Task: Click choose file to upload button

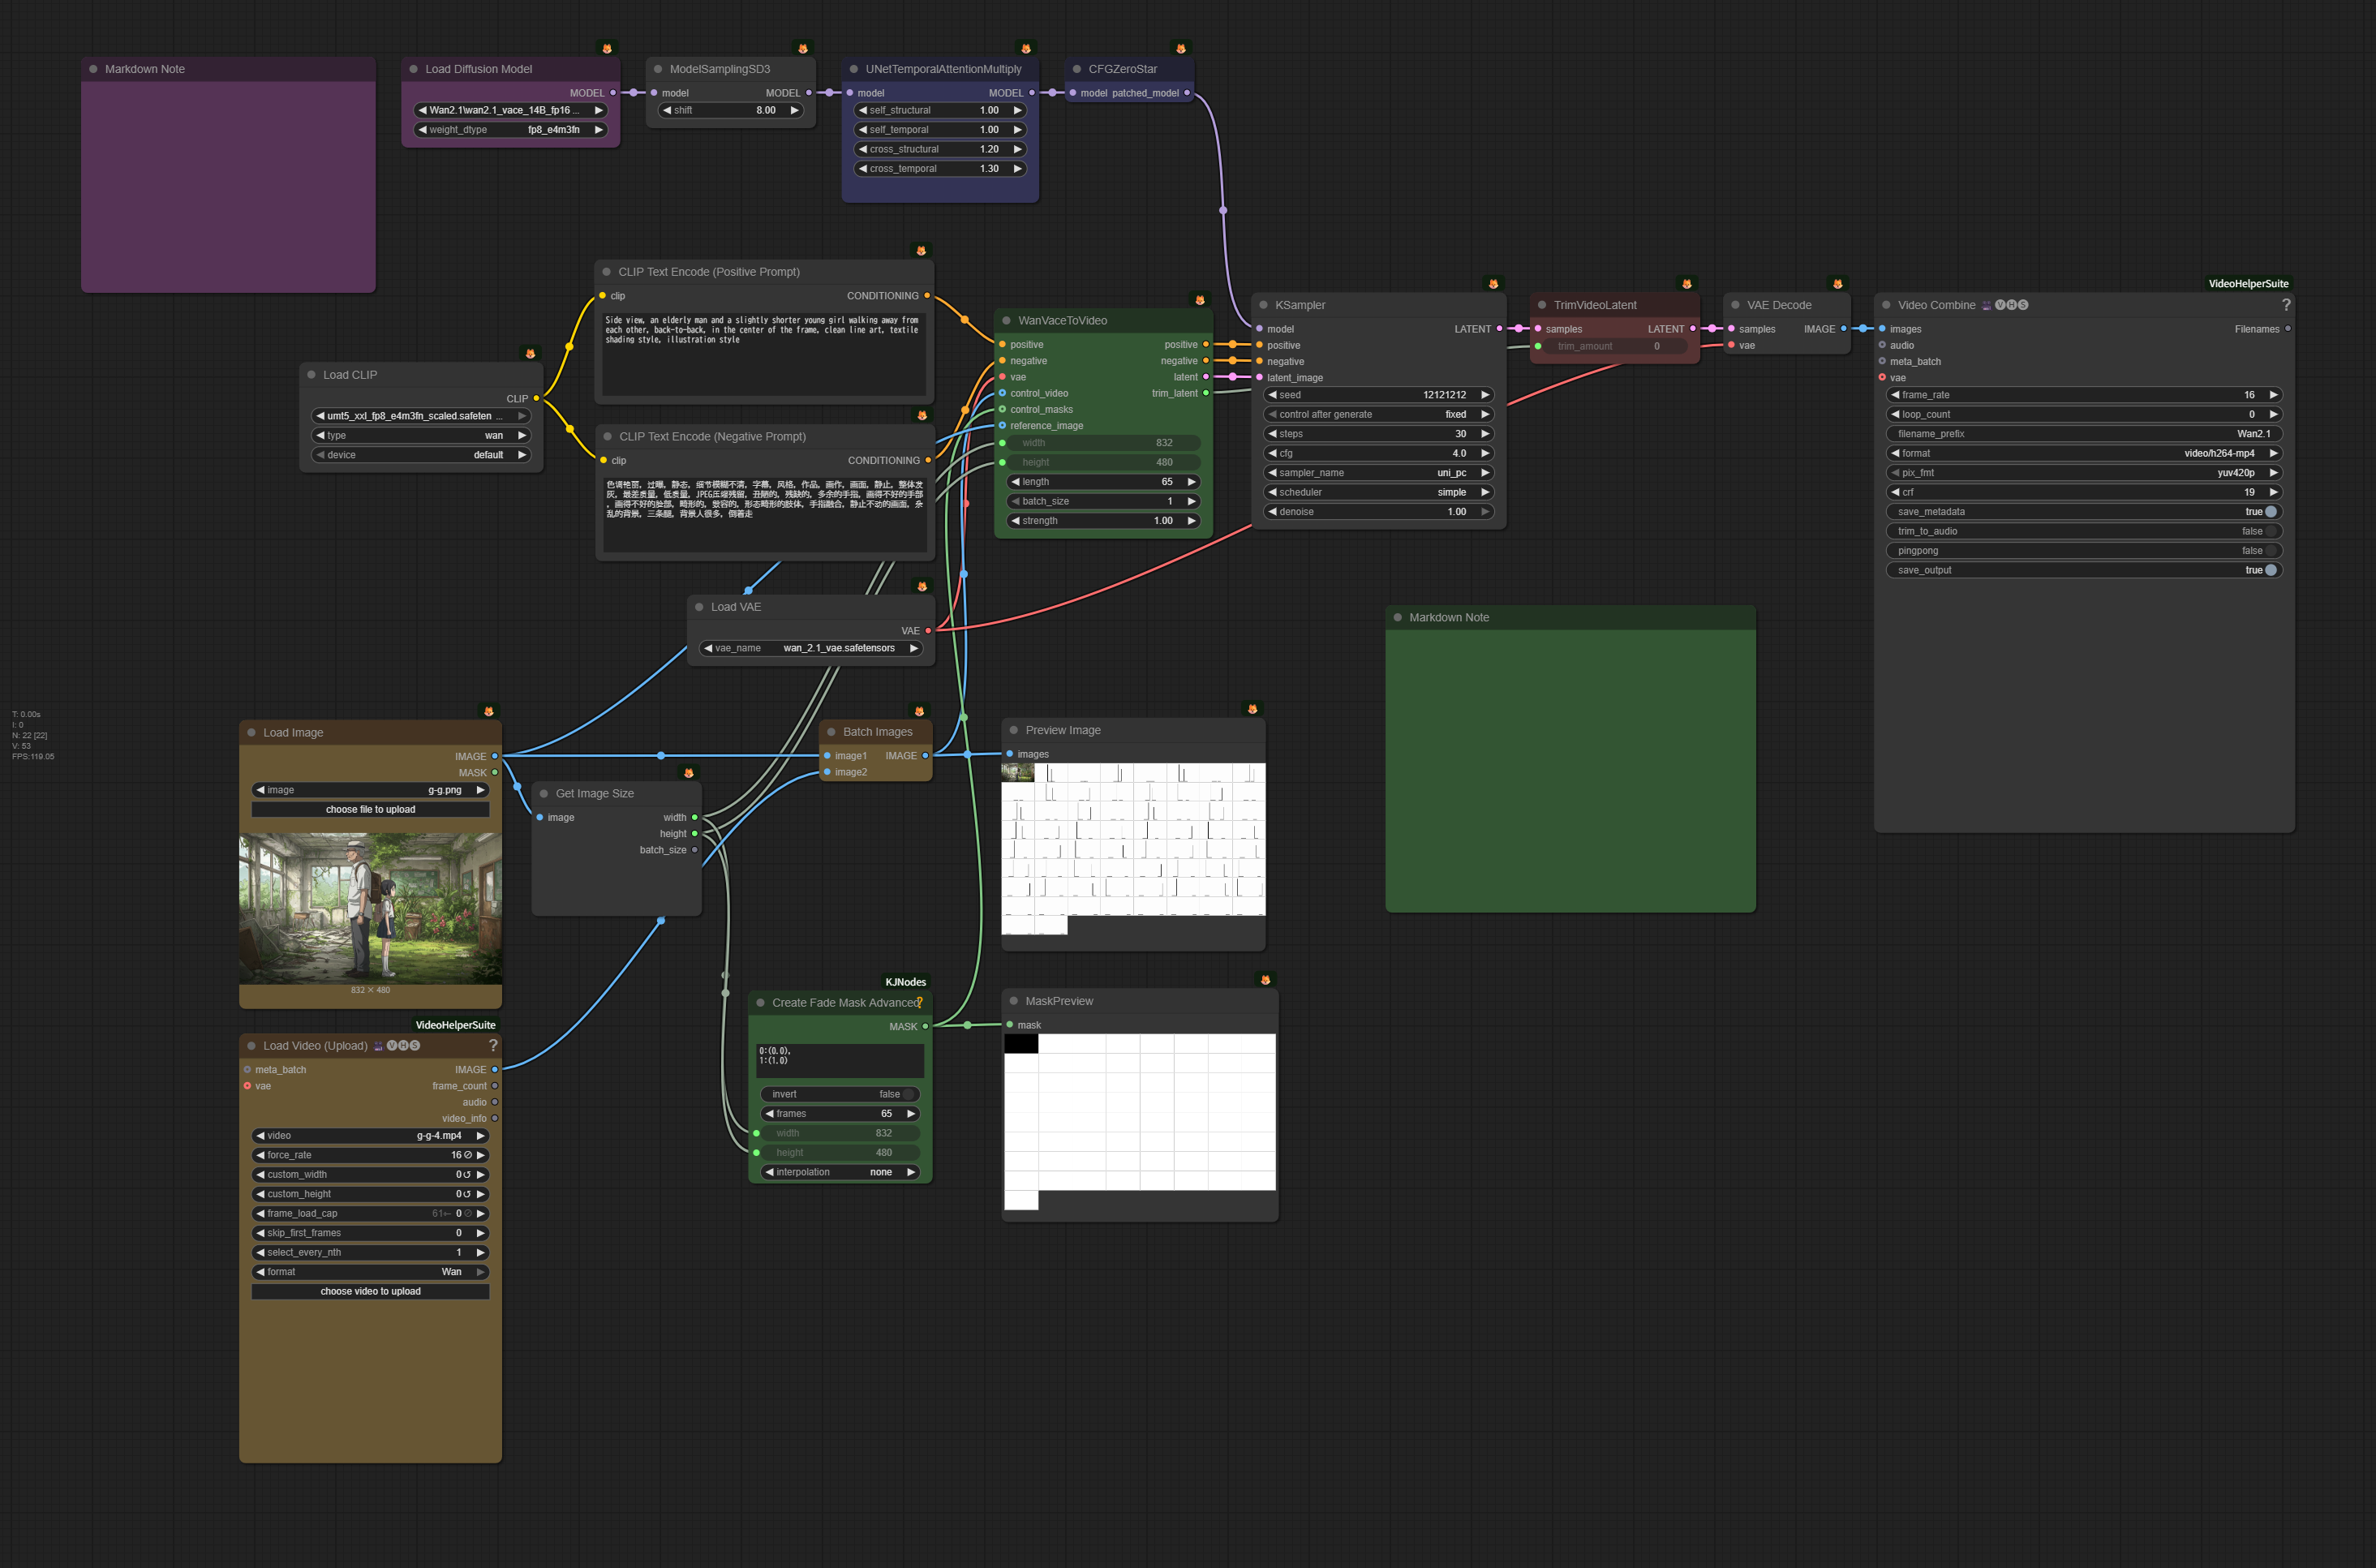Action: 370,809
